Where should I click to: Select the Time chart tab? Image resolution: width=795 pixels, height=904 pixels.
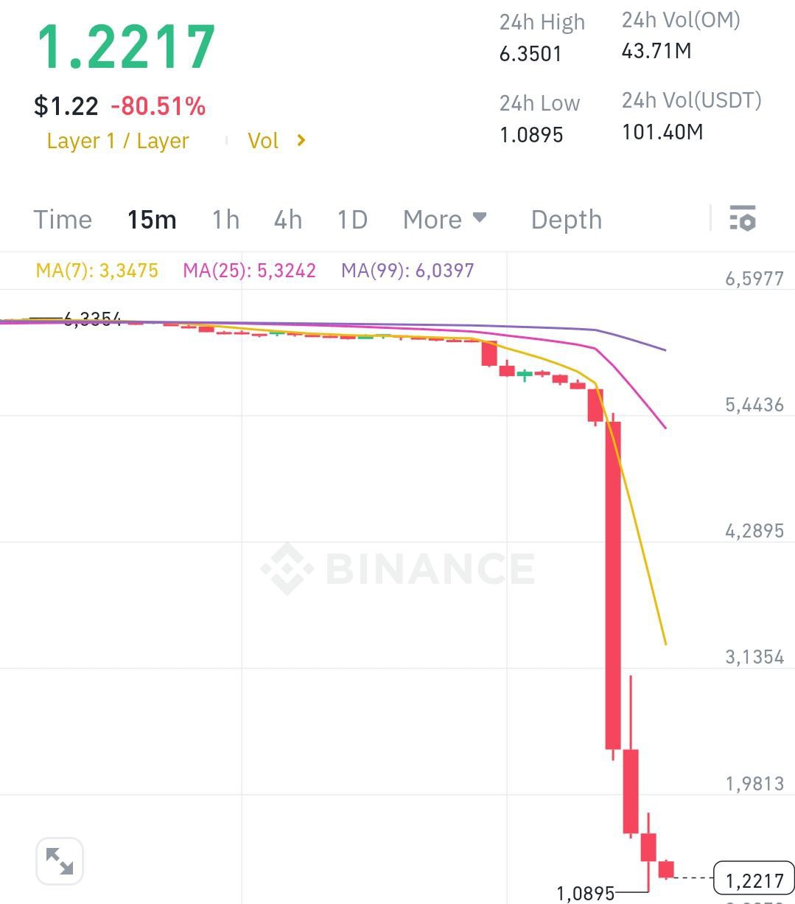(x=63, y=220)
